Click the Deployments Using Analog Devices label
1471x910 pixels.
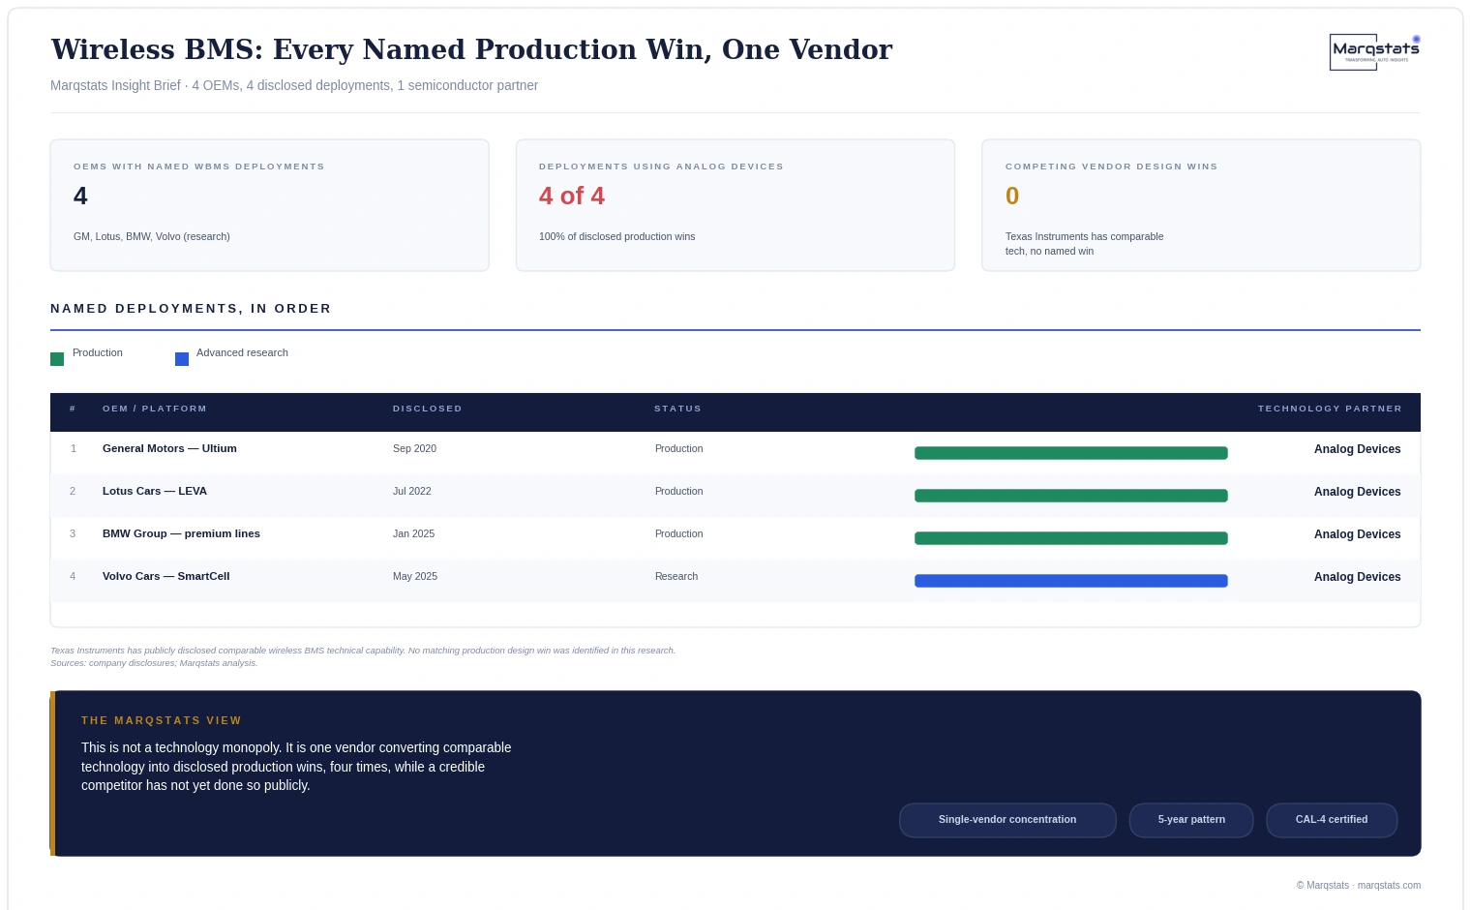tap(661, 167)
